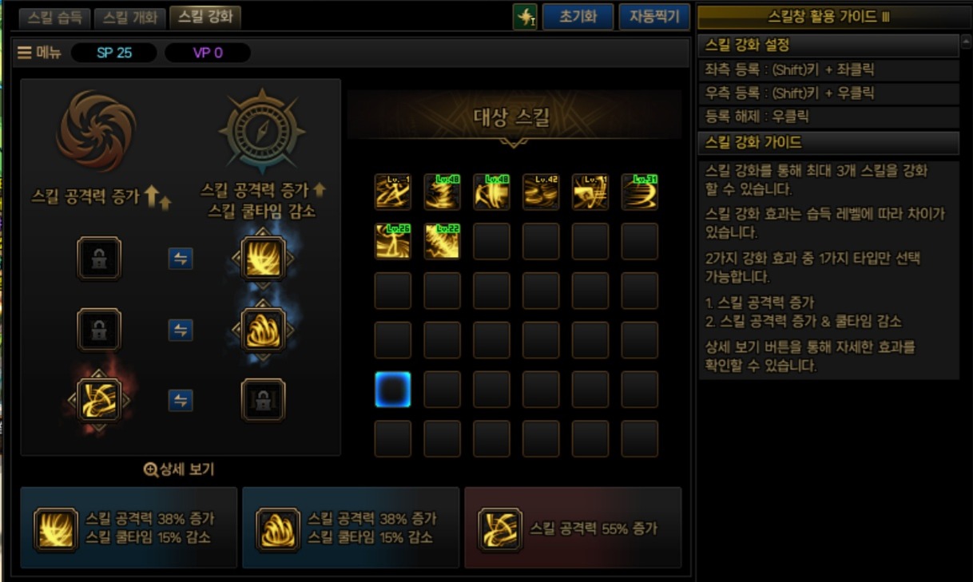973x582 pixels.
Task: Select the Lv.48 skill icon in second slot
Action: tap(443, 192)
